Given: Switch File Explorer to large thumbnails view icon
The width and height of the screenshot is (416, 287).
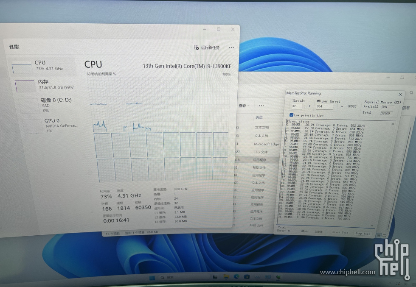Looking at the screenshot, I should 384,235.
